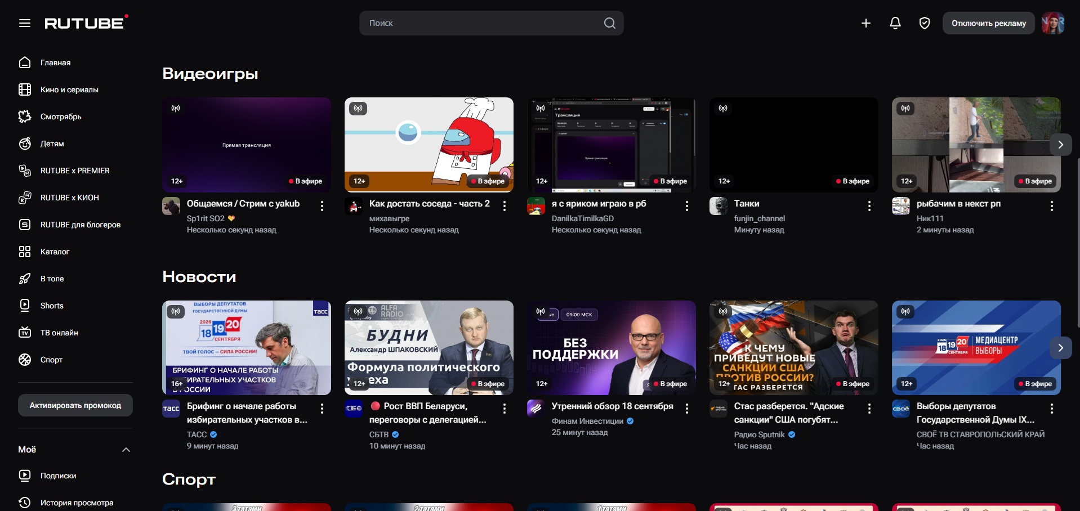Click the RUTUBE для блогеров icon
Screen dimensions: 1080x511
pos(25,225)
